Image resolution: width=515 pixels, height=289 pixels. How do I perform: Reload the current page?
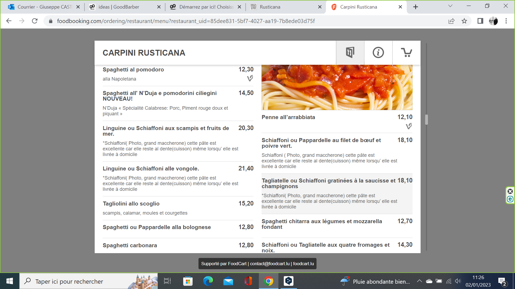35,21
